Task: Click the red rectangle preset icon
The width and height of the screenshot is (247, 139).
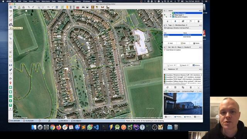Action: (78, 7)
